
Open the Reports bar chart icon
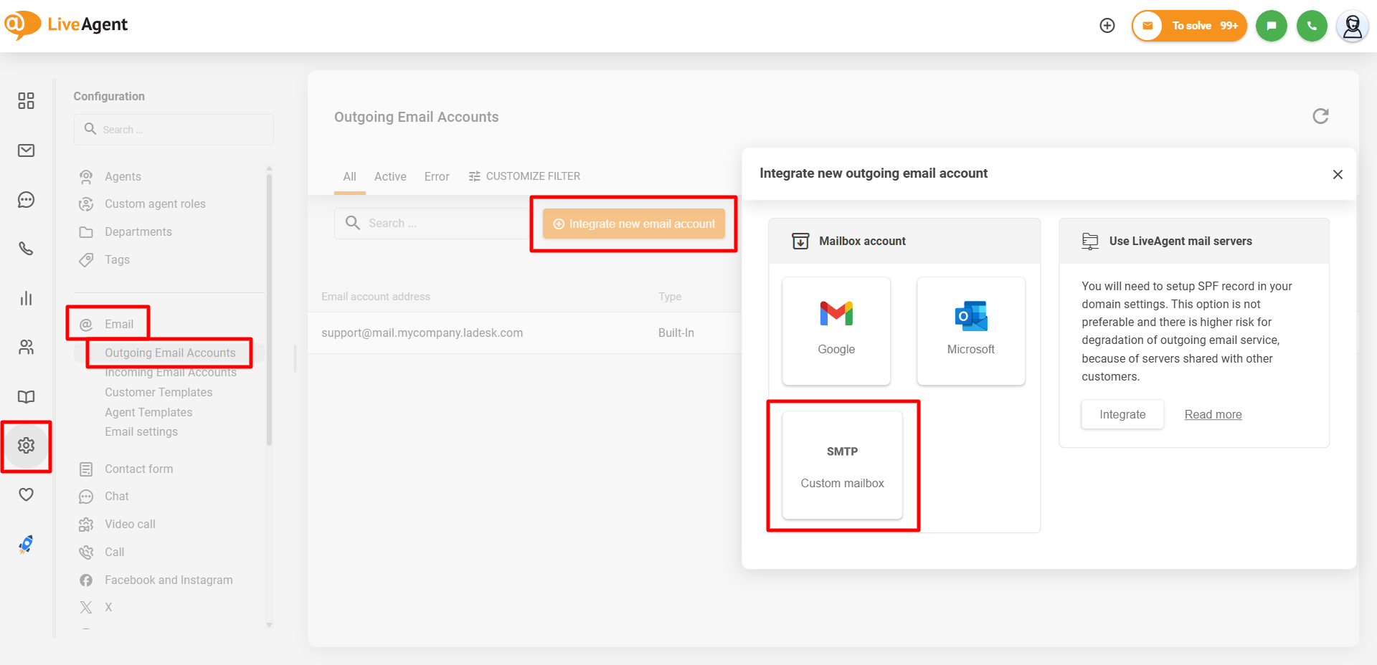tap(27, 298)
